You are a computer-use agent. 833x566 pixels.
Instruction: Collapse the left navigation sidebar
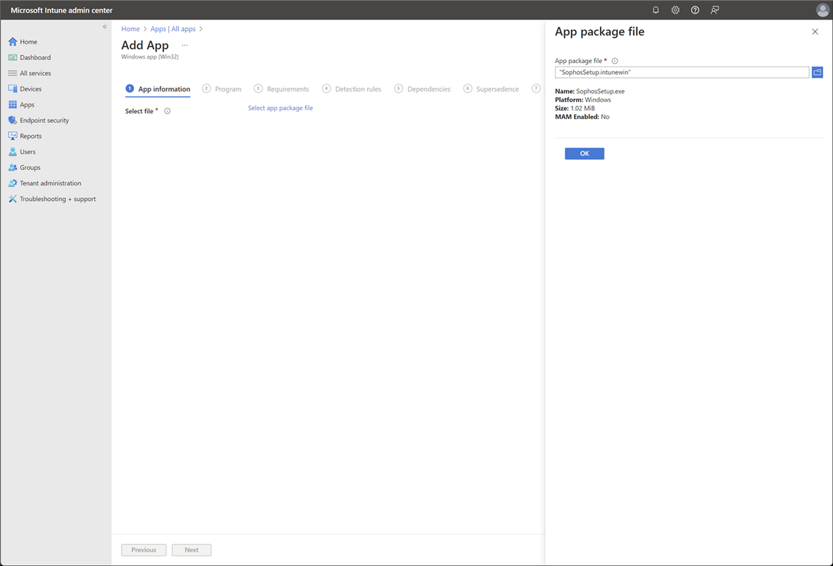(x=105, y=27)
